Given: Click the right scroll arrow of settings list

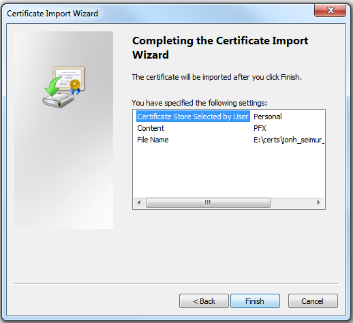Looking at the screenshot, I should (x=318, y=202).
